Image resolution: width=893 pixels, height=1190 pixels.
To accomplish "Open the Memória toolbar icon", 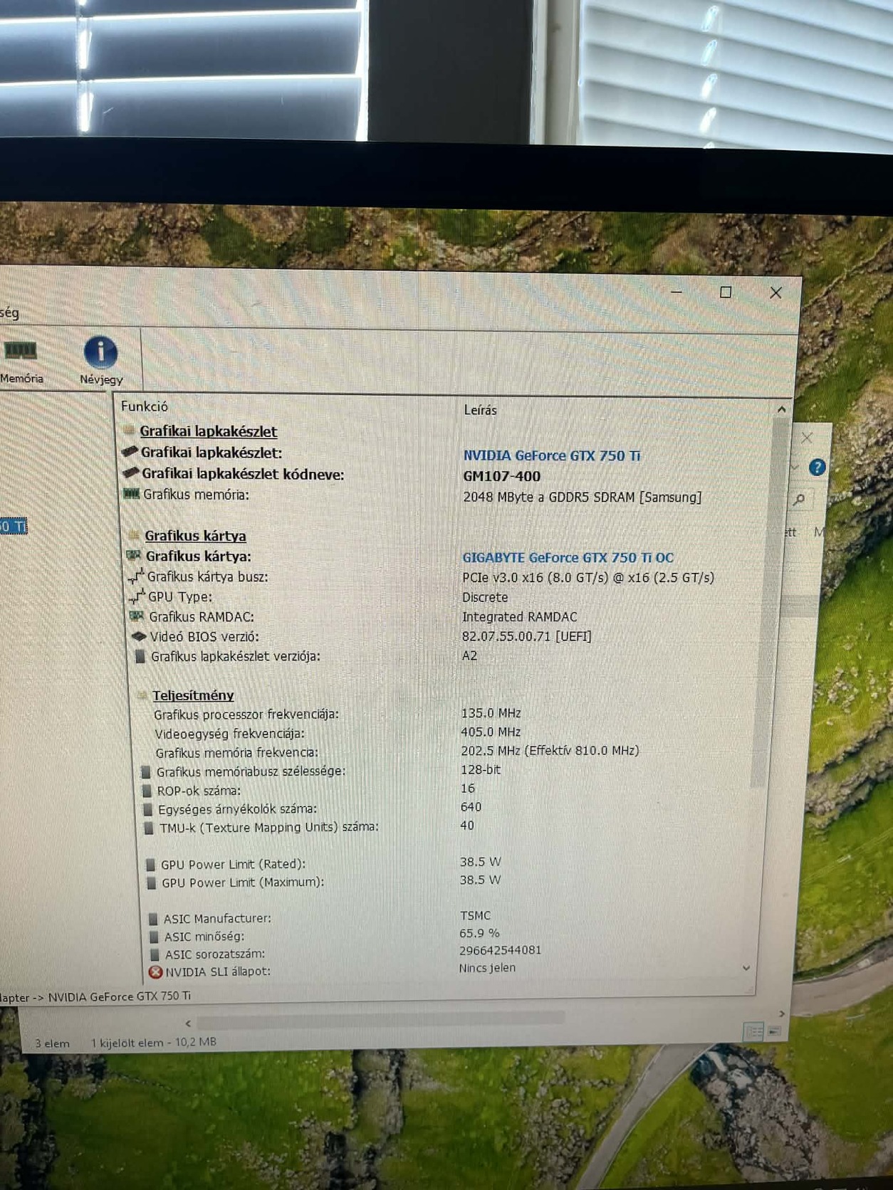I will (21, 362).
